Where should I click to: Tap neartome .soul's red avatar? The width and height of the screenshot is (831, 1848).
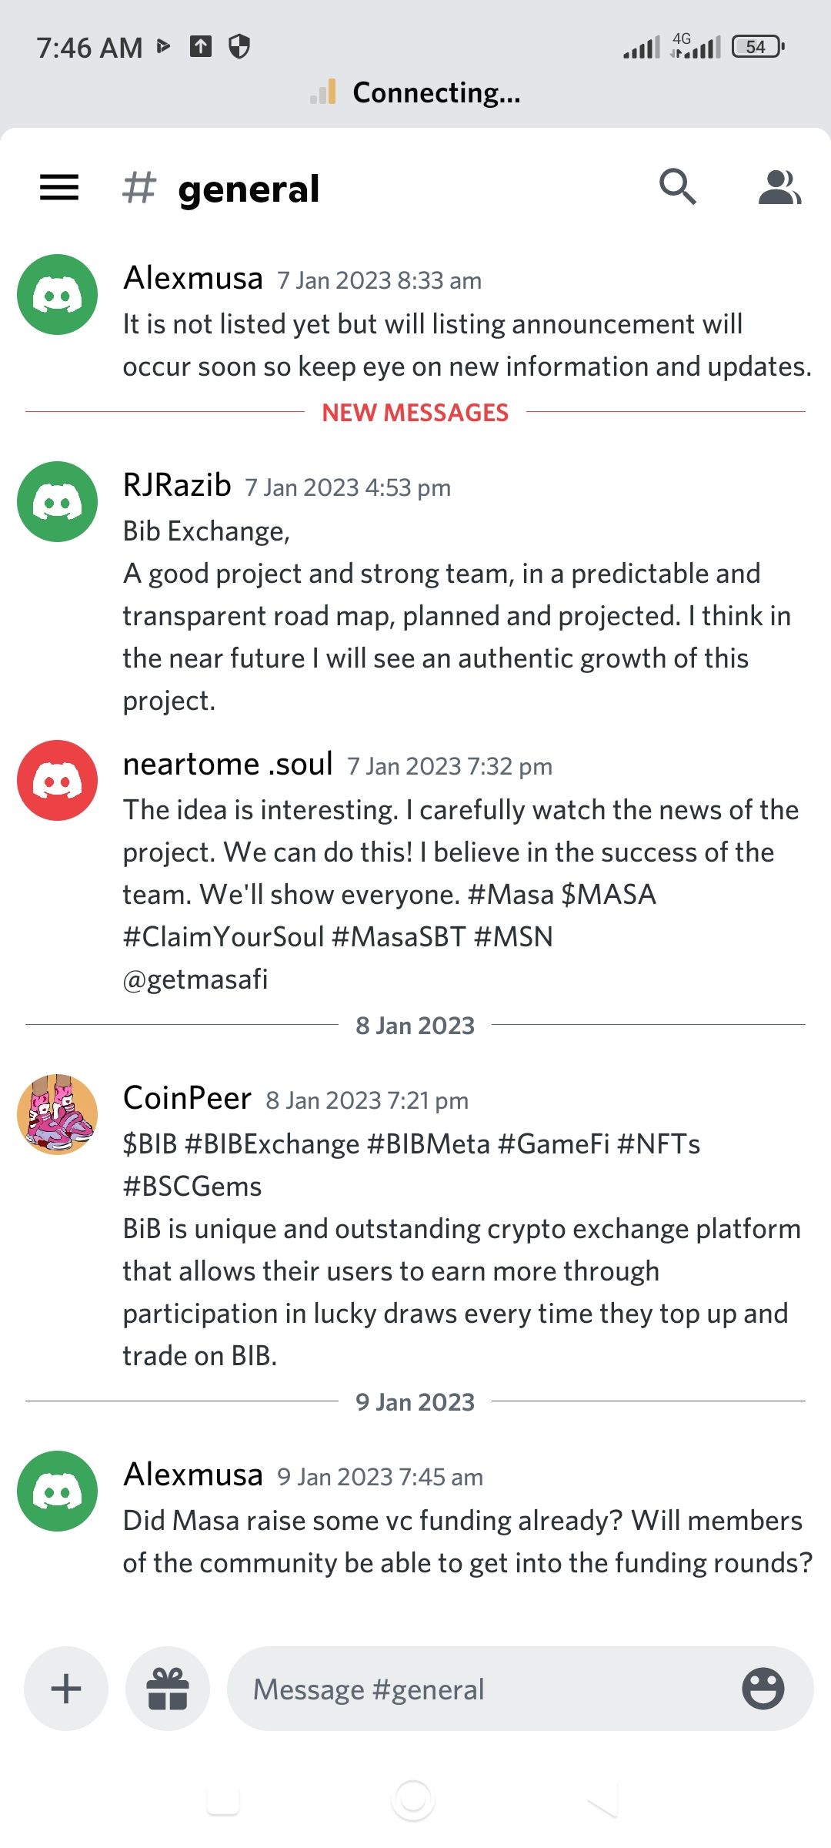click(x=58, y=780)
